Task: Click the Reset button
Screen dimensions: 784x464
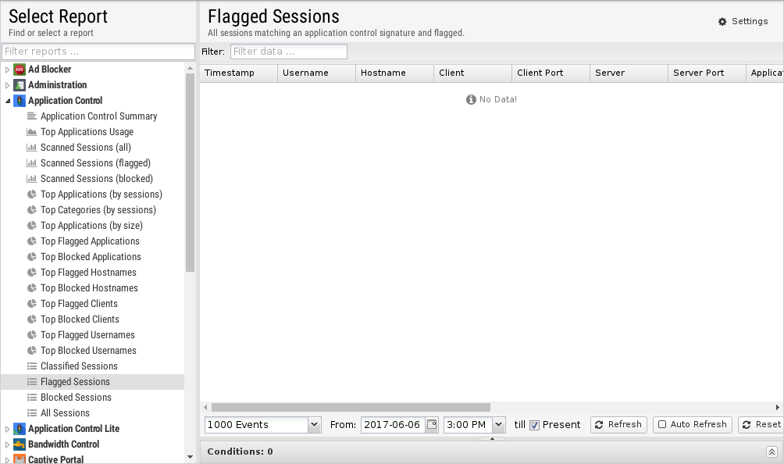Action: click(761, 425)
